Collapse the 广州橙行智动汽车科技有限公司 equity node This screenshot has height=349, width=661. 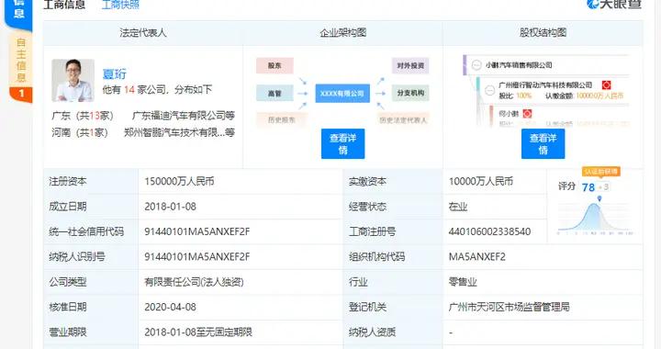(x=490, y=90)
